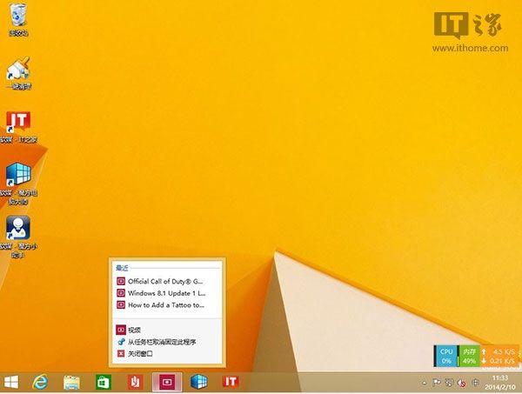Open File Explorer on the taskbar
522x394 pixels.
[71, 383]
